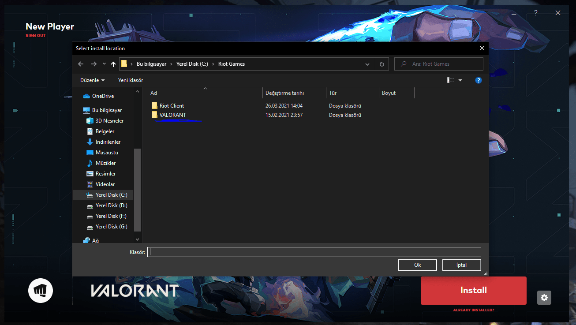Open Belgeler folder

[101, 131]
